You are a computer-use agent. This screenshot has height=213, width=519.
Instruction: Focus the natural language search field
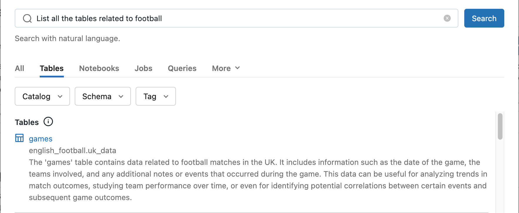coord(235,18)
